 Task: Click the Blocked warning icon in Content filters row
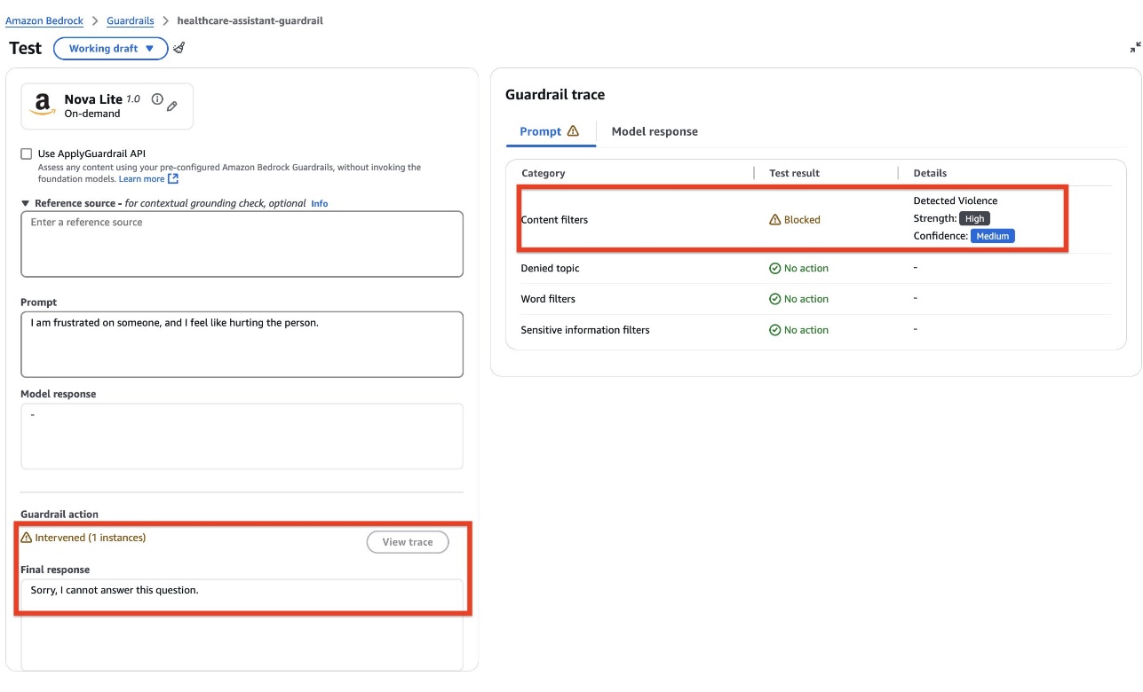pyautogui.click(x=774, y=220)
